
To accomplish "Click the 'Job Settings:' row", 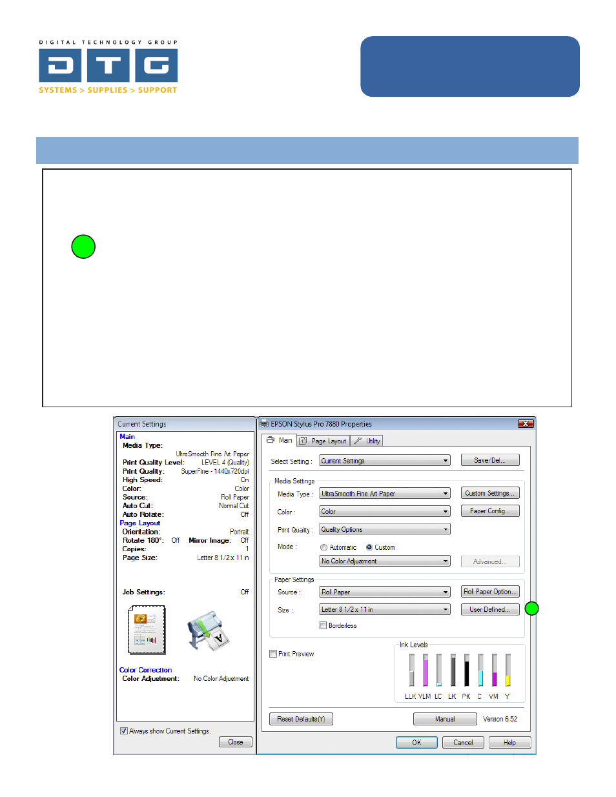I will click(x=186, y=592).
